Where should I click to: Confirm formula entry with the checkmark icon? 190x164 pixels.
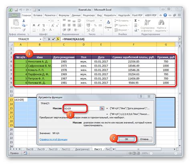click(x=53, y=39)
